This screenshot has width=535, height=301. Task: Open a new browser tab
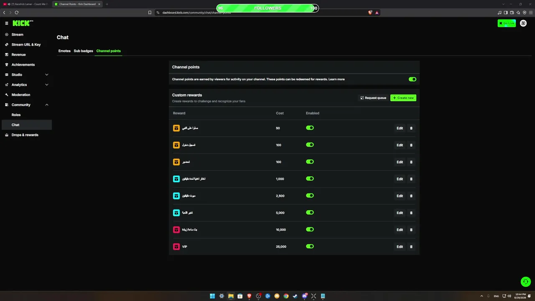pos(107,4)
